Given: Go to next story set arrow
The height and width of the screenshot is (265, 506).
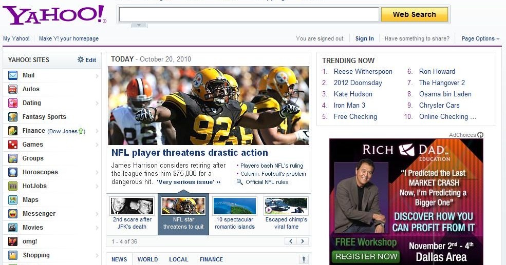Looking at the screenshot, I should (x=303, y=241).
